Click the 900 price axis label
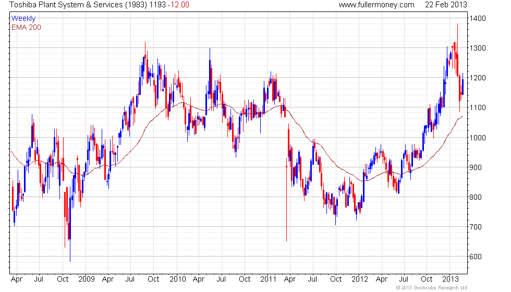This screenshot has width=511, height=292. [476, 167]
